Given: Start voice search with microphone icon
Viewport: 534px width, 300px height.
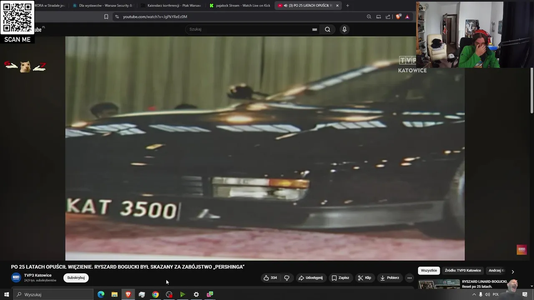Looking at the screenshot, I should point(344,29).
